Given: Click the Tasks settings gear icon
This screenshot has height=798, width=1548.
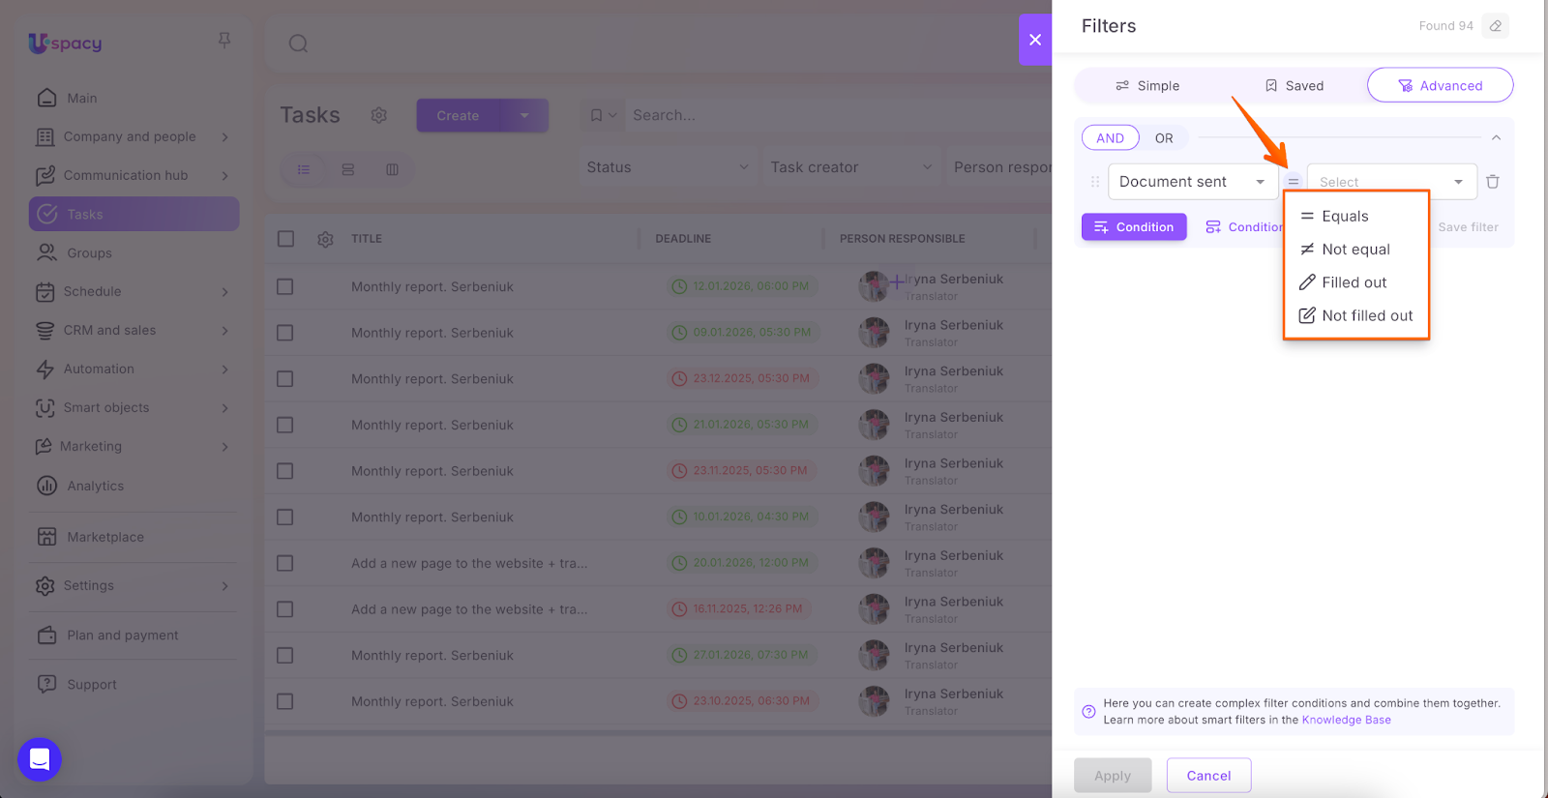Looking at the screenshot, I should (x=378, y=115).
